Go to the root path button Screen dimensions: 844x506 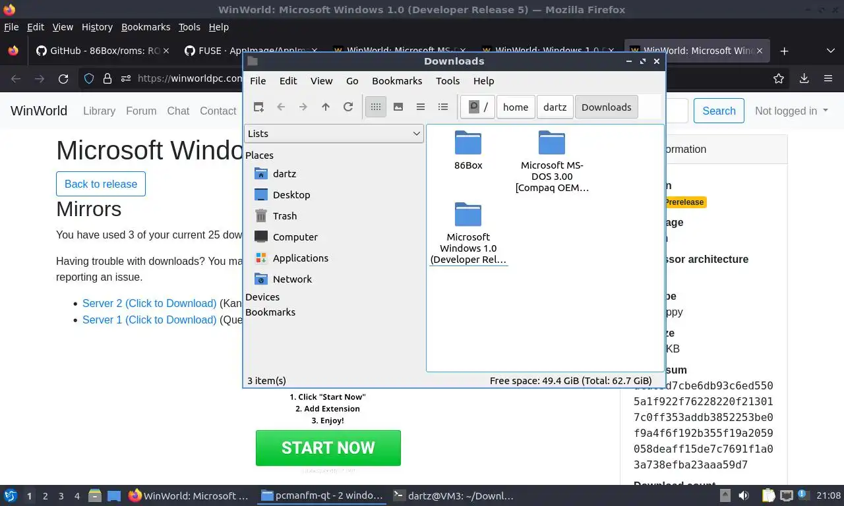tap(478, 107)
